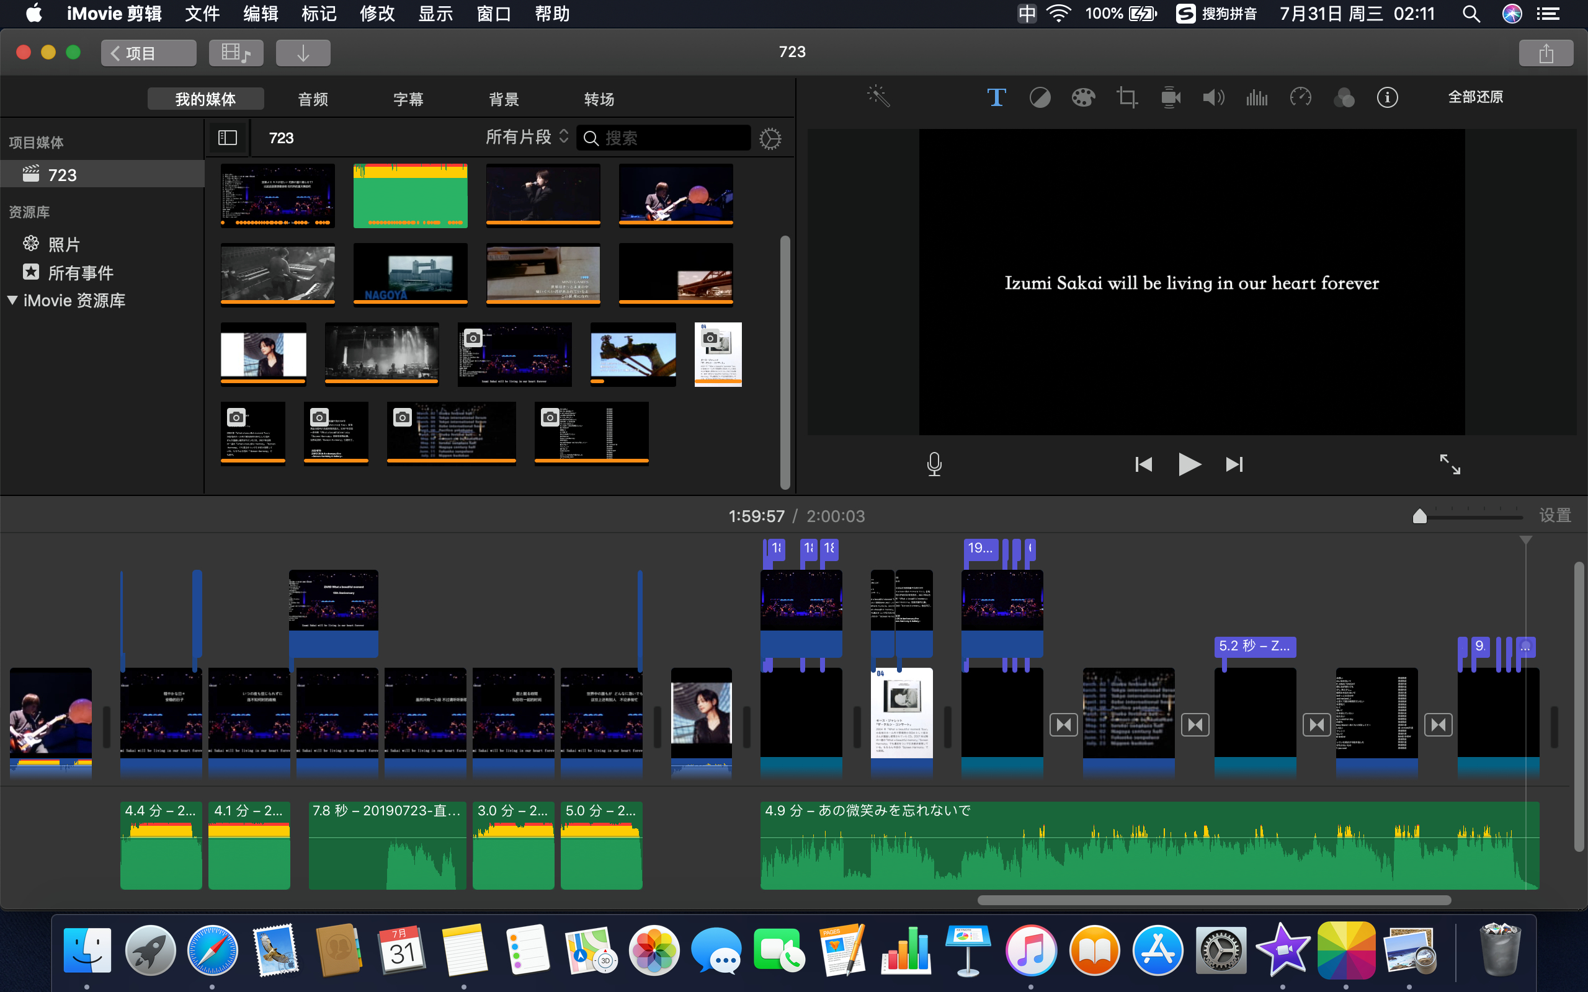Click the magic wand auto-enhance
1588x992 pixels.
click(878, 97)
